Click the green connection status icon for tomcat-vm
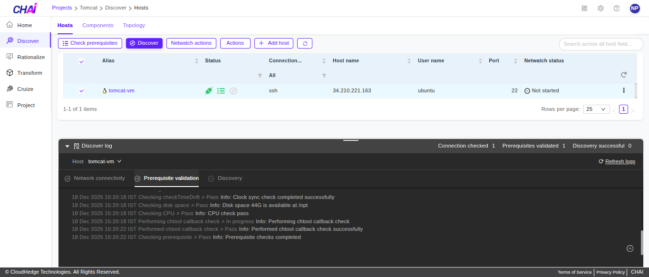Screen dimensions: 649x277 (208, 90)
